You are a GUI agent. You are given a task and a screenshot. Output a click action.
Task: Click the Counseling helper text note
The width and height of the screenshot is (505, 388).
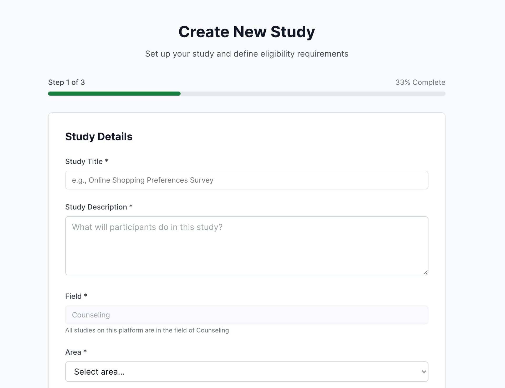[x=147, y=330]
